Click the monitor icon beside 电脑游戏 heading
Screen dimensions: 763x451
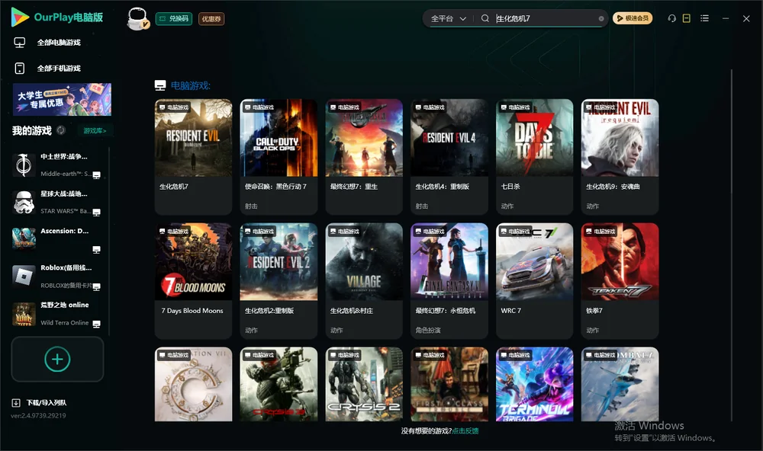tap(160, 85)
